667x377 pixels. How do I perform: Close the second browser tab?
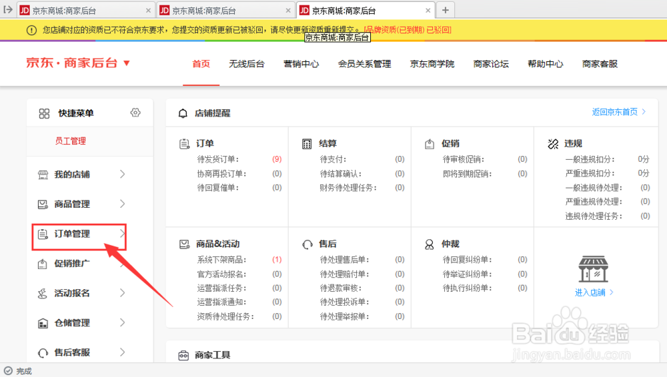(288, 11)
